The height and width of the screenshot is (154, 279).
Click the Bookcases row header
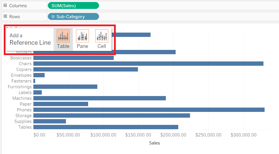(x=21, y=58)
